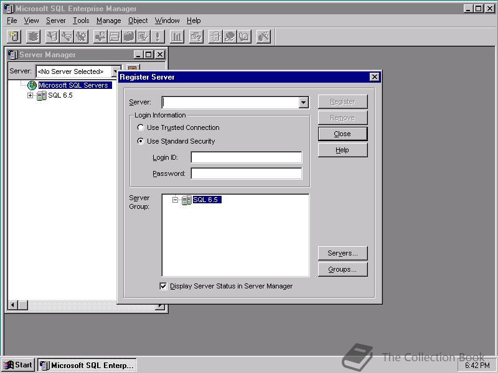This screenshot has width=498, height=373.
Task: Click the Login ID input field
Action: [x=247, y=157]
